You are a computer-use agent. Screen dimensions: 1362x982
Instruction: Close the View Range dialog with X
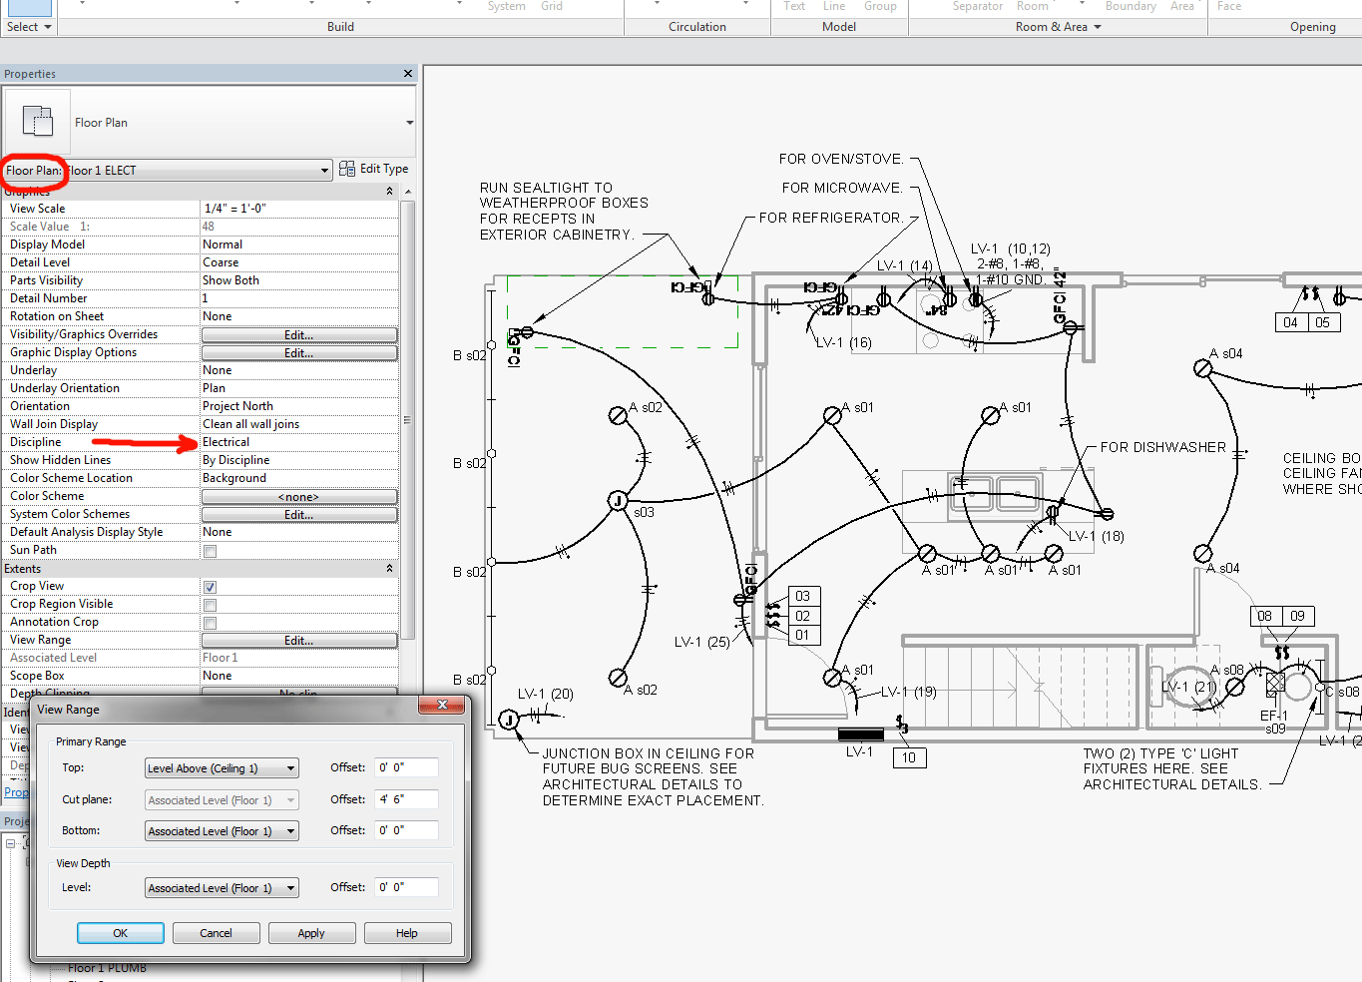(x=442, y=706)
